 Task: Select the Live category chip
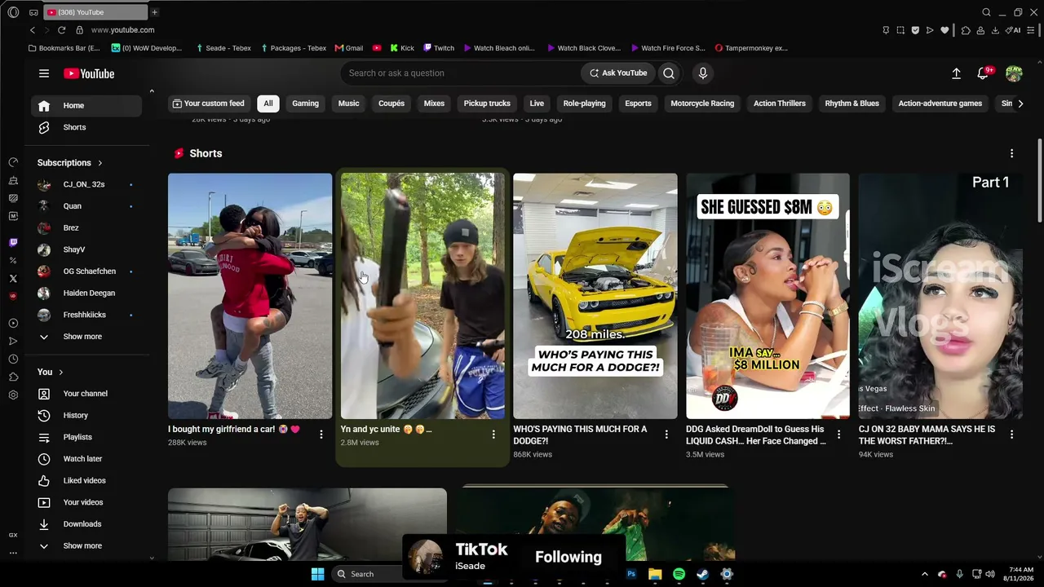click(537, 104)
